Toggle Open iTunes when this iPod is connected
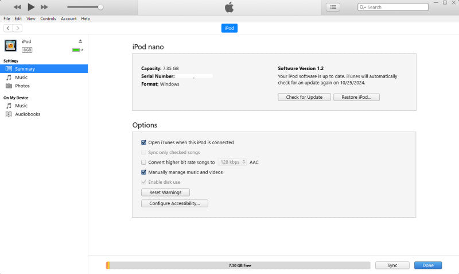The height and width of the screenshot is (274, 459). coord(143,142)
